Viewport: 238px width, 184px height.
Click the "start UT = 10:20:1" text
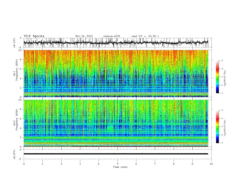(x=145, y=36)
